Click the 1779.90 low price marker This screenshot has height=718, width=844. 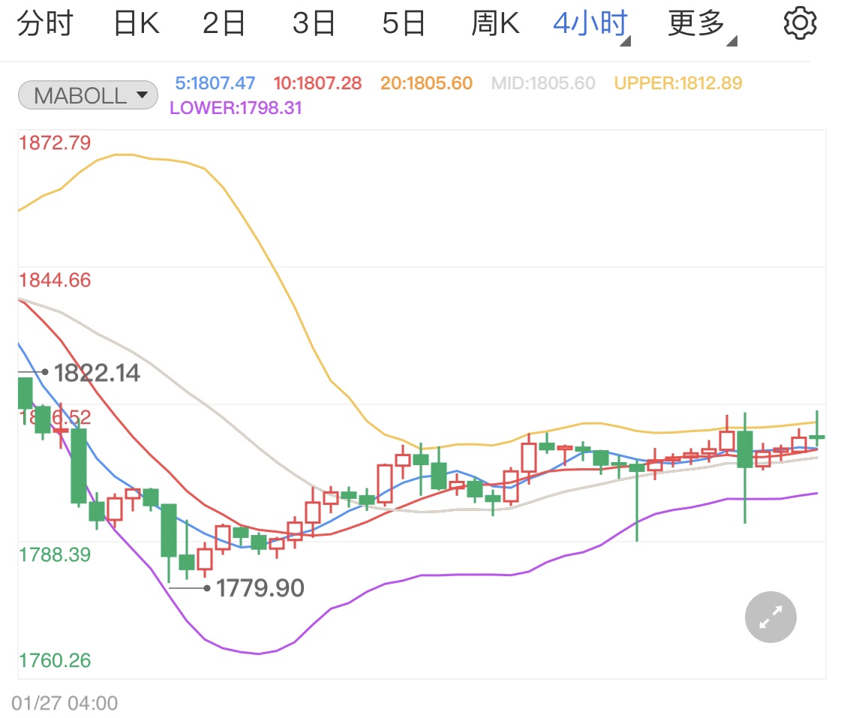260,587
